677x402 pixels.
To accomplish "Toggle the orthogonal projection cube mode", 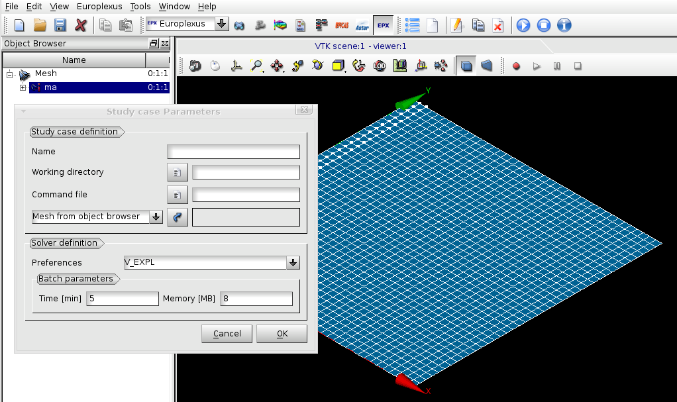I will pyautogui.click(x=467, y=66).
